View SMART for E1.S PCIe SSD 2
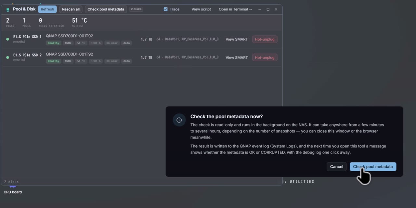This screenshot has width=416, height=208. (237, 58)
